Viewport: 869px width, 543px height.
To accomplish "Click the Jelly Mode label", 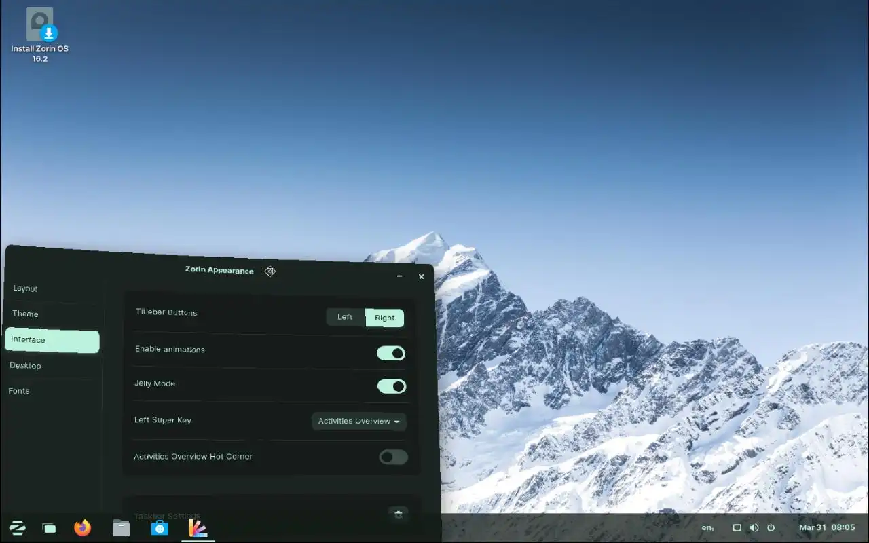I will [x=155, y=383].
